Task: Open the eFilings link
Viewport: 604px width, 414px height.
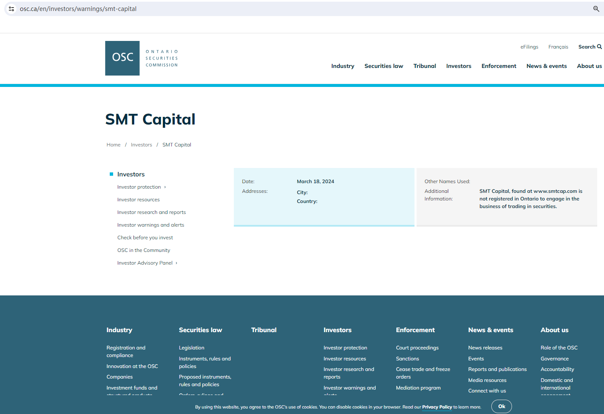Action: tap(529, 47)
